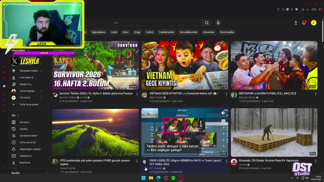Select the Canlı filter chip
The image size is (324, 182).
click(114, 32)
